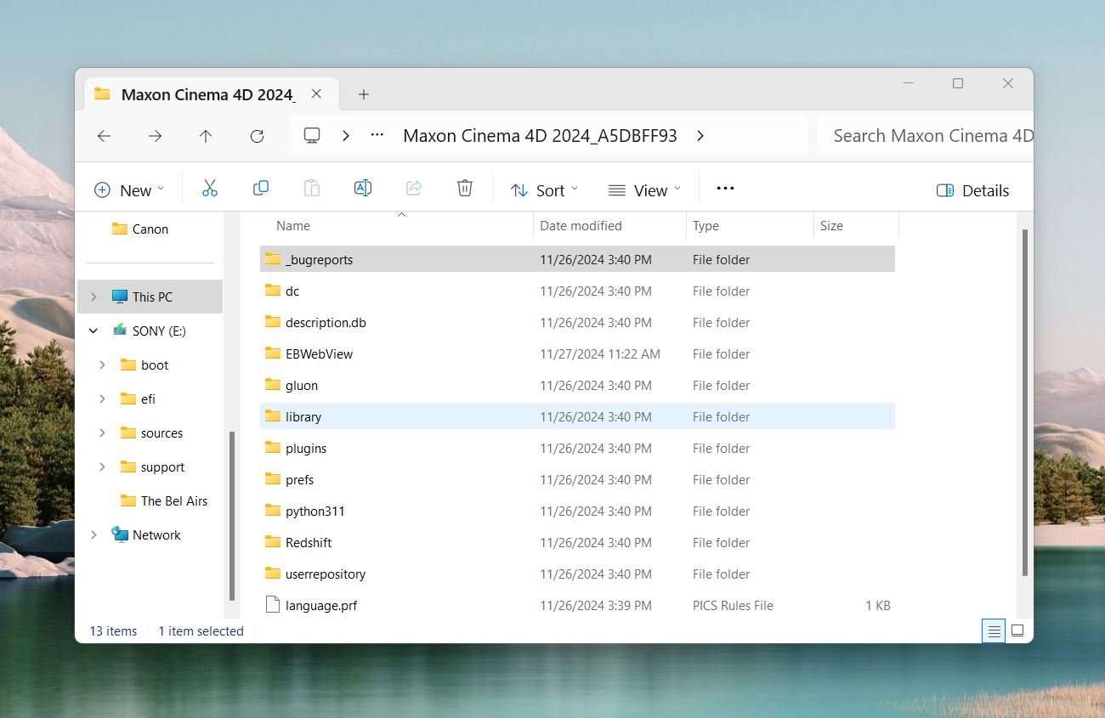Screen dimensions: 1105x718
Task: Click the Network icon in sidebar
Action: click(120, 534)
